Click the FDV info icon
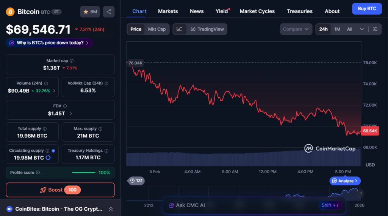This screenshot has height=216, width=388. tap(65, 106)
